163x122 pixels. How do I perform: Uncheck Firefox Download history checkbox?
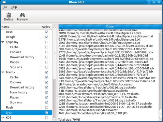tap(47, 87)
